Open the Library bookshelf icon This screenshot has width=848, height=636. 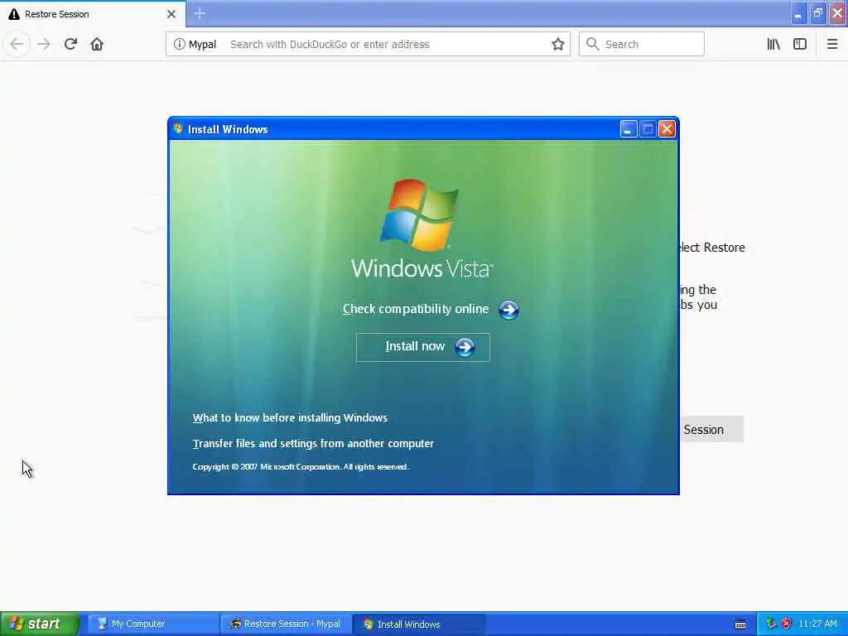773,44
